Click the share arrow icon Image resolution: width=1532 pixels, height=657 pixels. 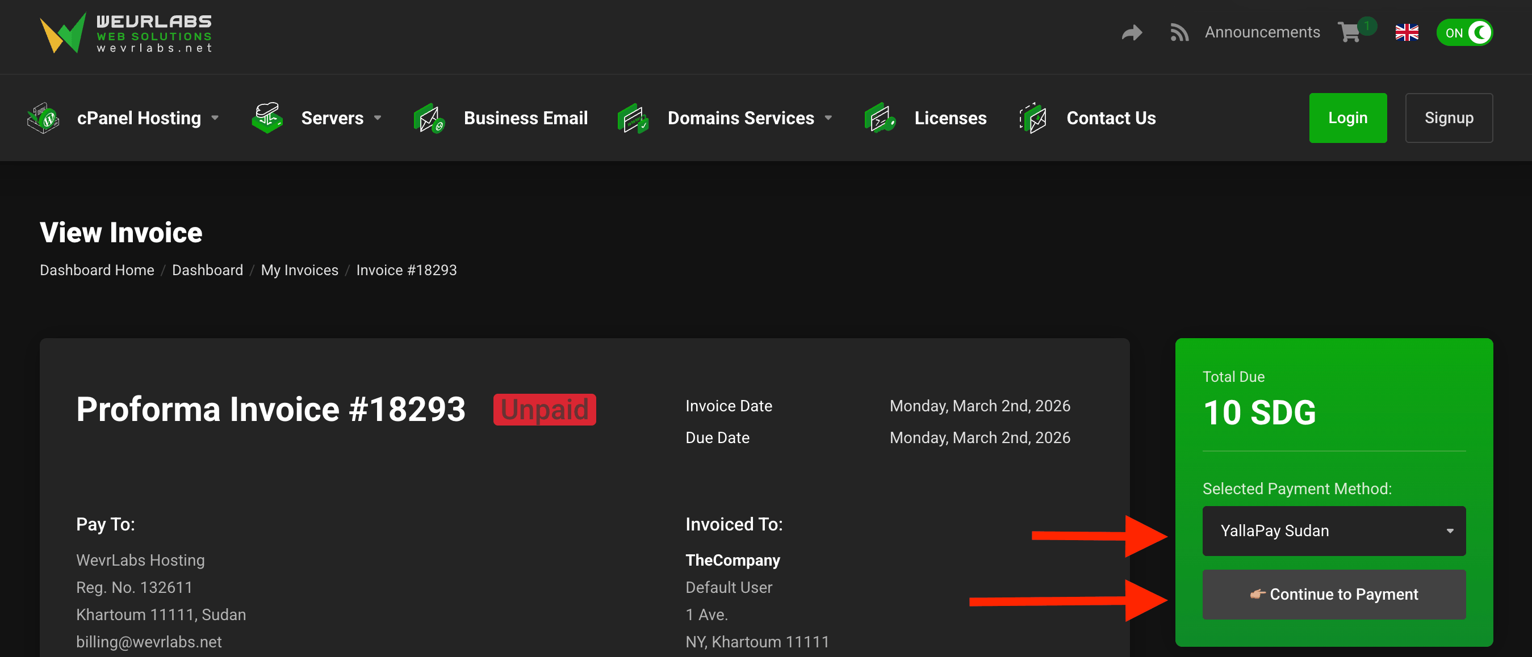1132,33
